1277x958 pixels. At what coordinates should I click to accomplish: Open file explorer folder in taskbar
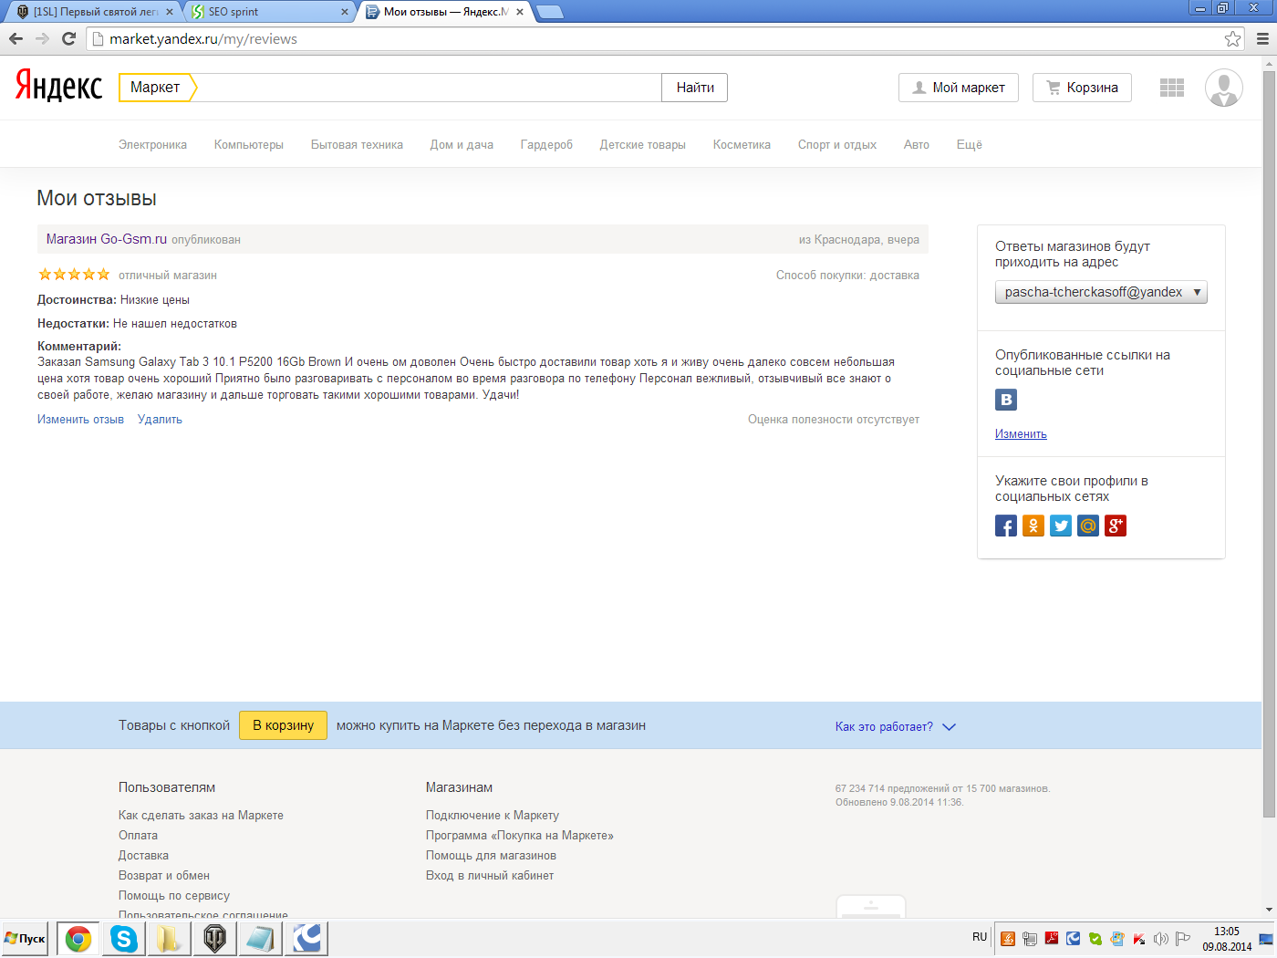[169, 938]
